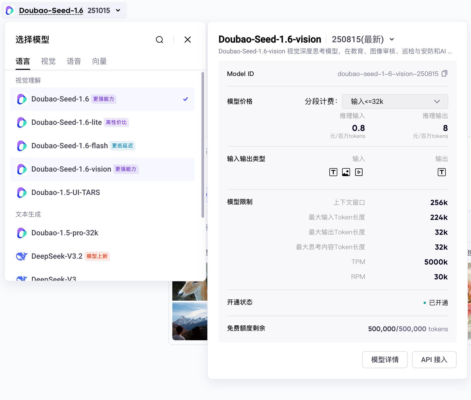Click the Doubao-Seed-1.6-vision panel title
The width and height of the screenshot is (471, 400).
270,39
